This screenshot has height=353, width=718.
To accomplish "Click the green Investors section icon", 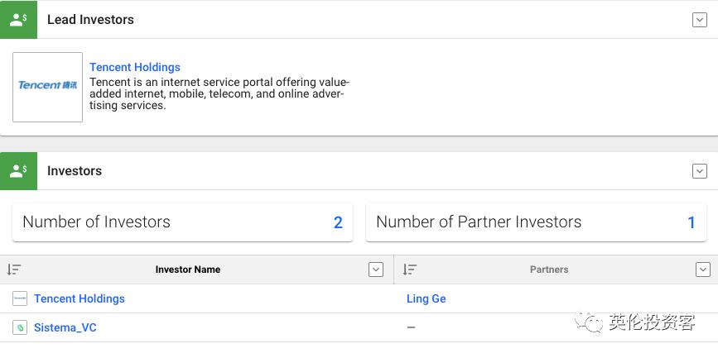I will pyautogui.click(x=18, y=171).
